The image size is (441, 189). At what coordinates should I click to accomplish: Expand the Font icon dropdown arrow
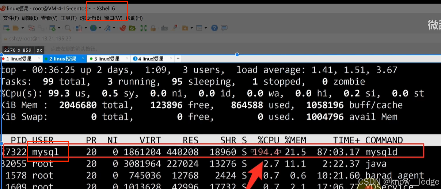coord(114,28)
